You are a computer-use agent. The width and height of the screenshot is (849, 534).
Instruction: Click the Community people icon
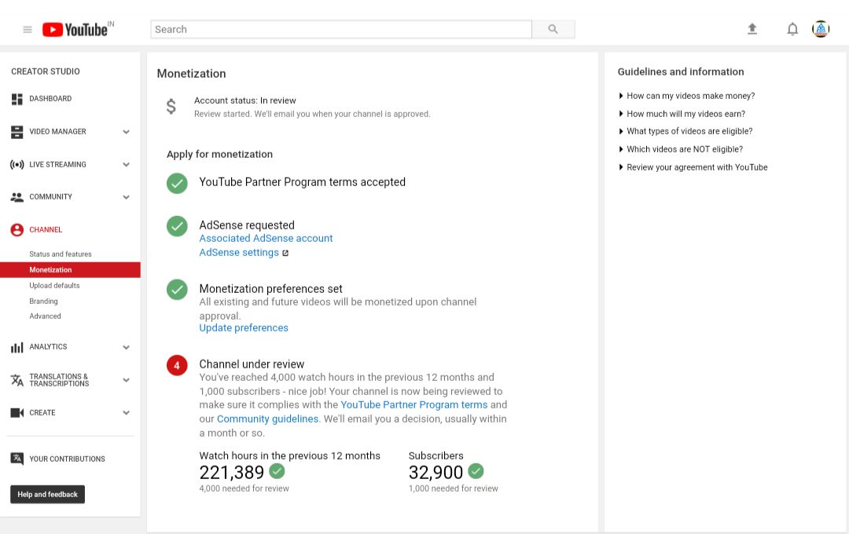click(x=17, y=197)
